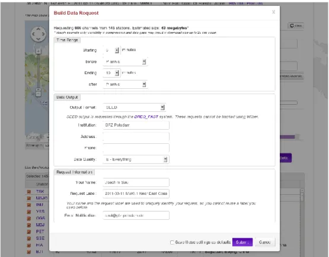Open the MAJO station link
Screen dimensions: 329x257
click(41, 198)
